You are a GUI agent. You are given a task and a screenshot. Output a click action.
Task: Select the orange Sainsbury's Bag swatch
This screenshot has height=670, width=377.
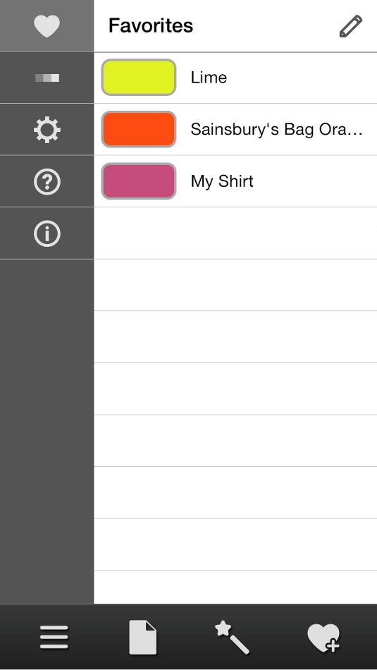(139, 129)
